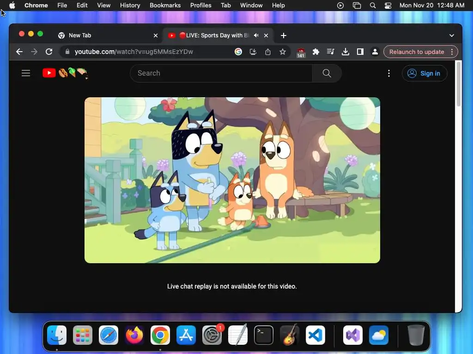The height and width of the screenshot is (354, 473).
Task: Open media controls in Chrome toolbar
Action: [331, 52]
